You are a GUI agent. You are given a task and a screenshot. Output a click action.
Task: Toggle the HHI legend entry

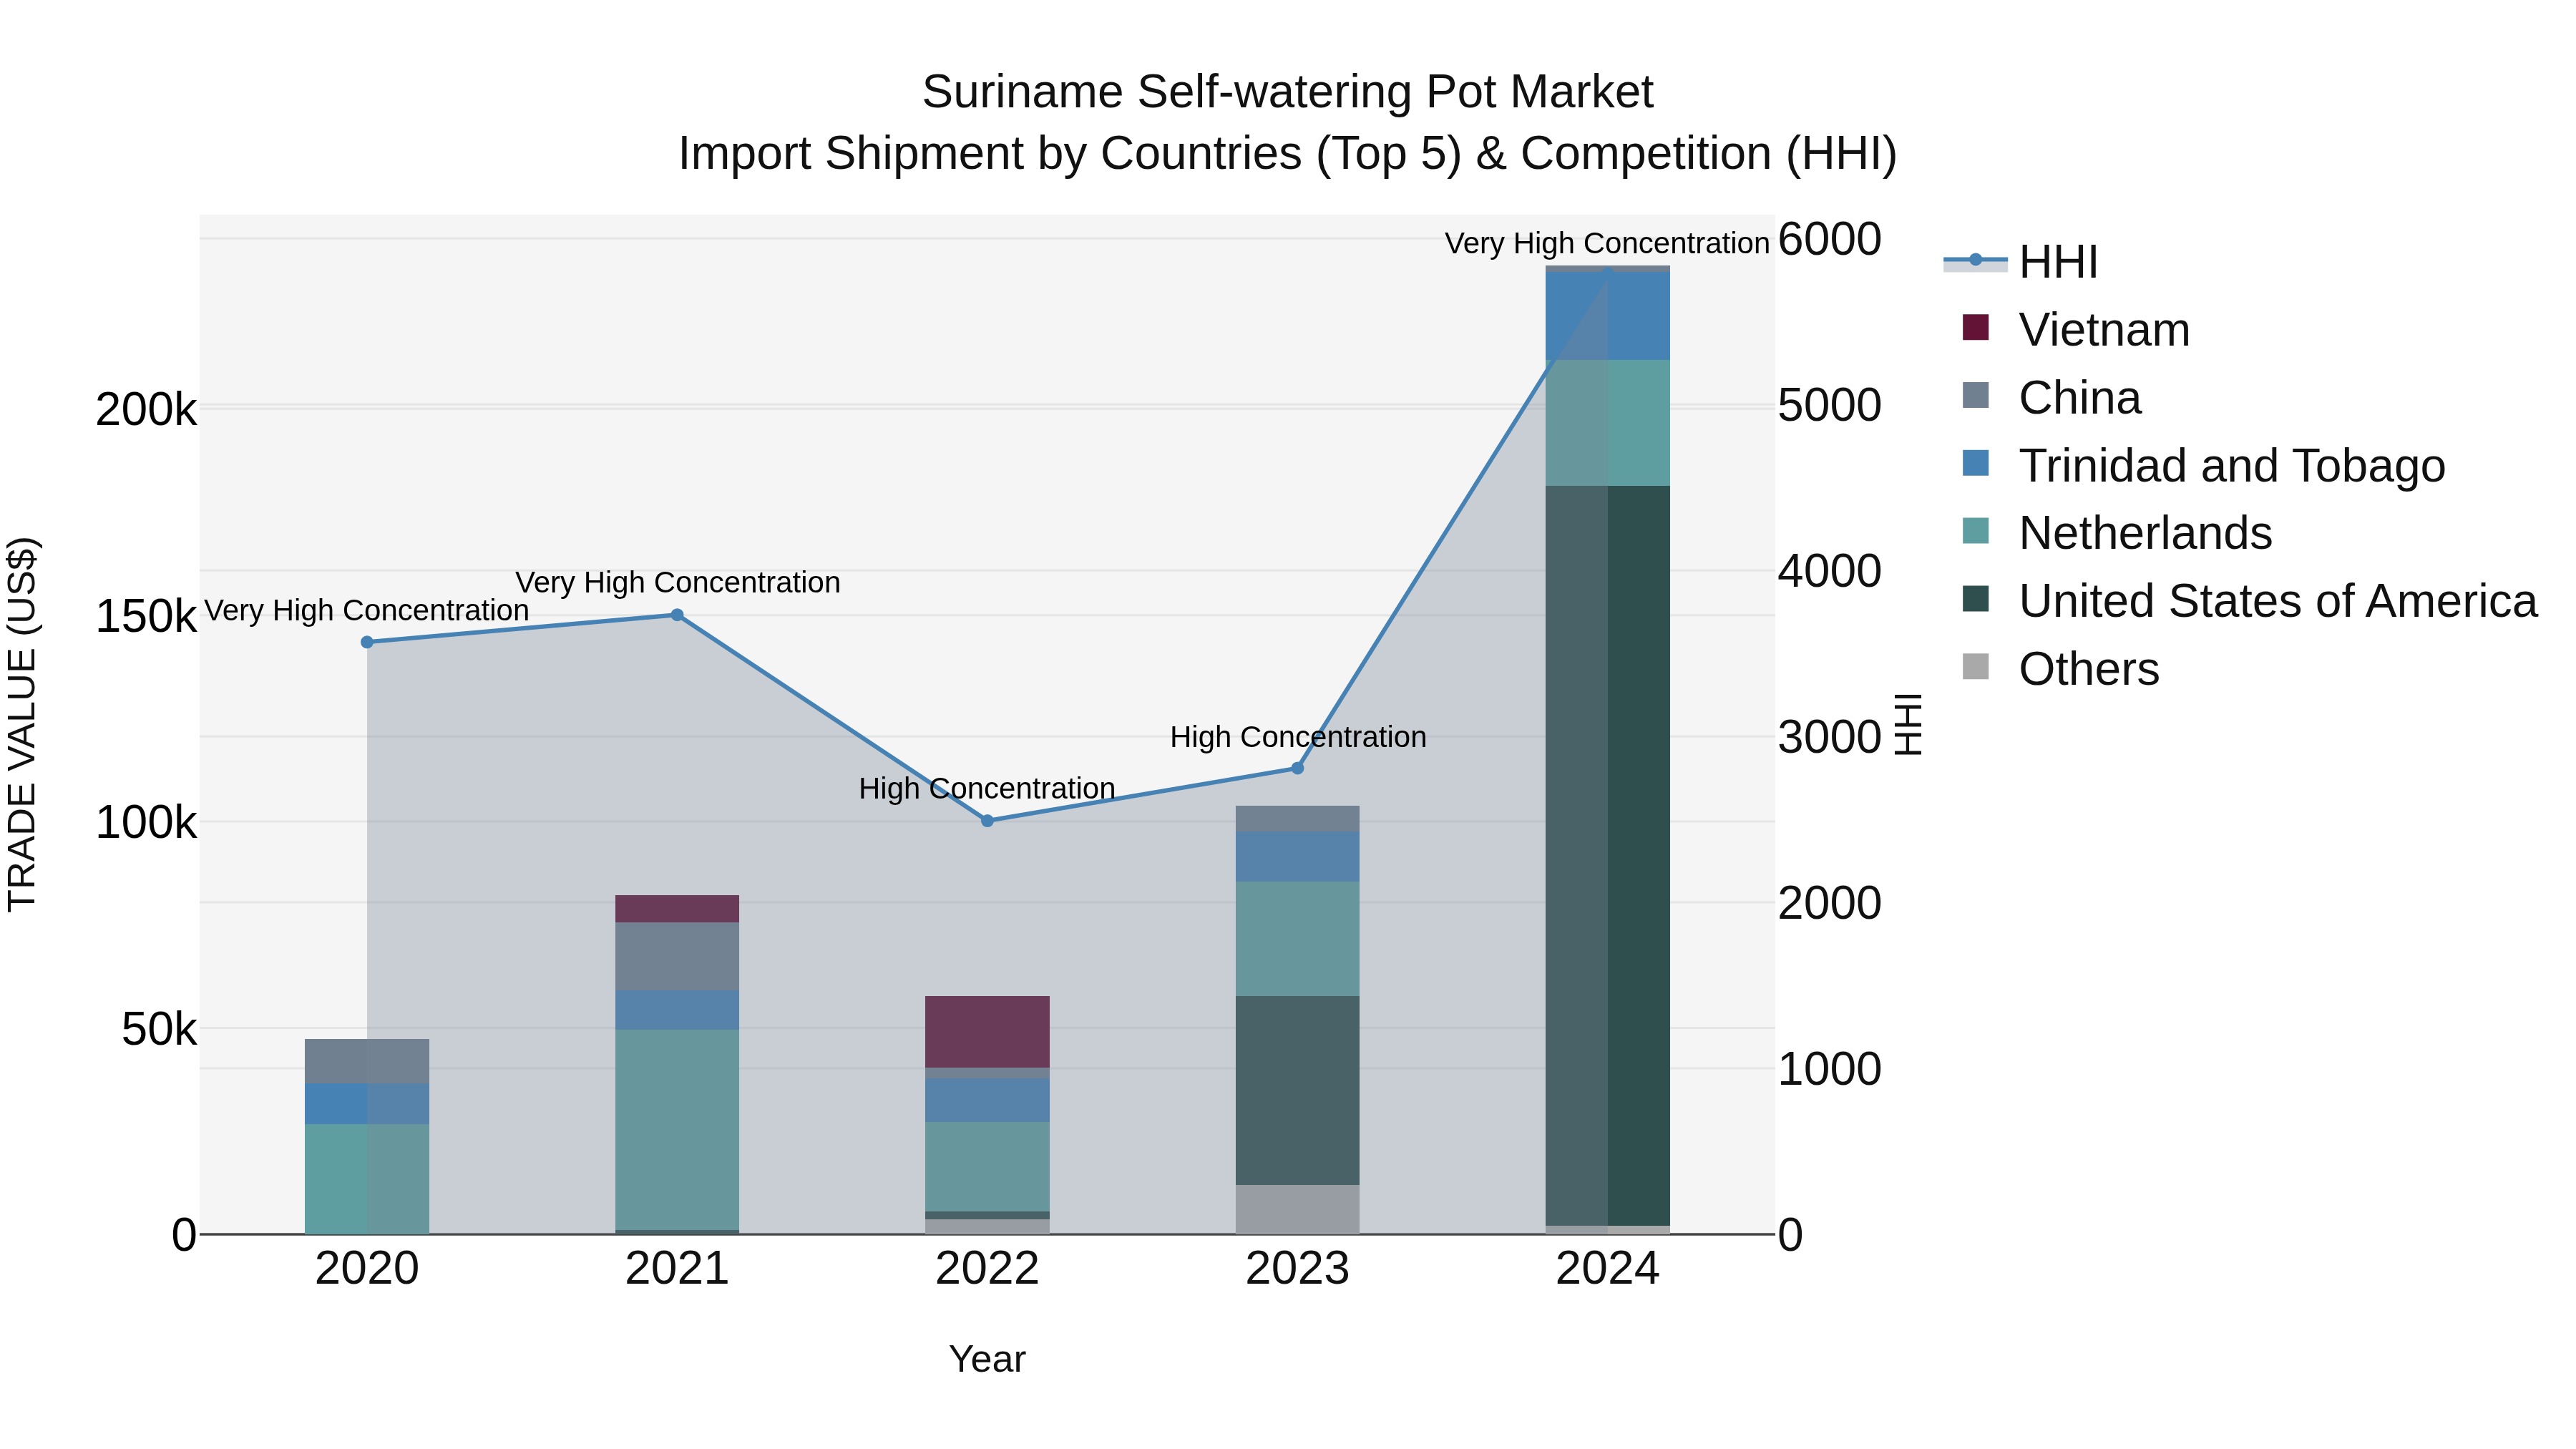[2020, 262]
